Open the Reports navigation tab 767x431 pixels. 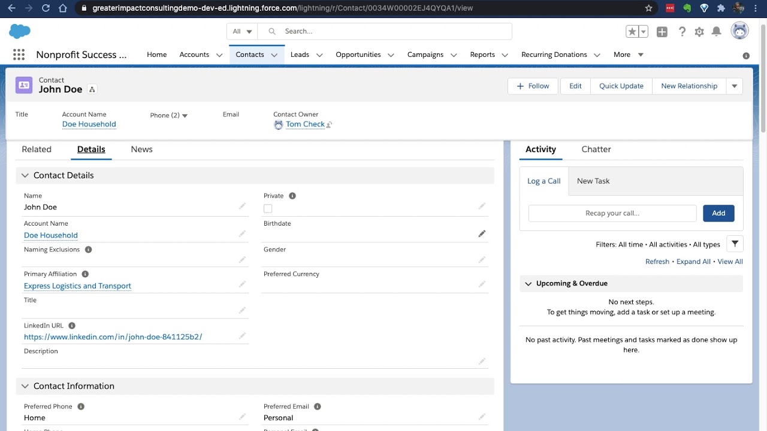[x=482, y=54]
